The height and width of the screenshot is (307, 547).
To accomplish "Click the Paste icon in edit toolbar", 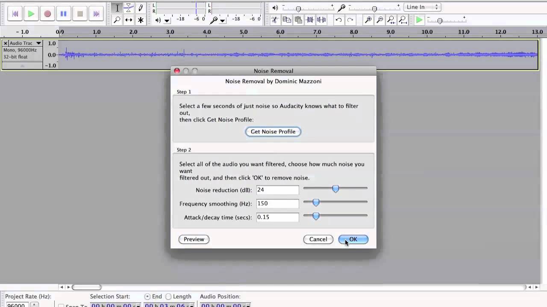I will [x=298, y=20].
